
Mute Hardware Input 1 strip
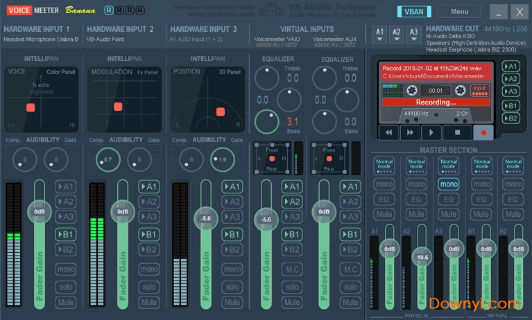(x=66, y=303)
